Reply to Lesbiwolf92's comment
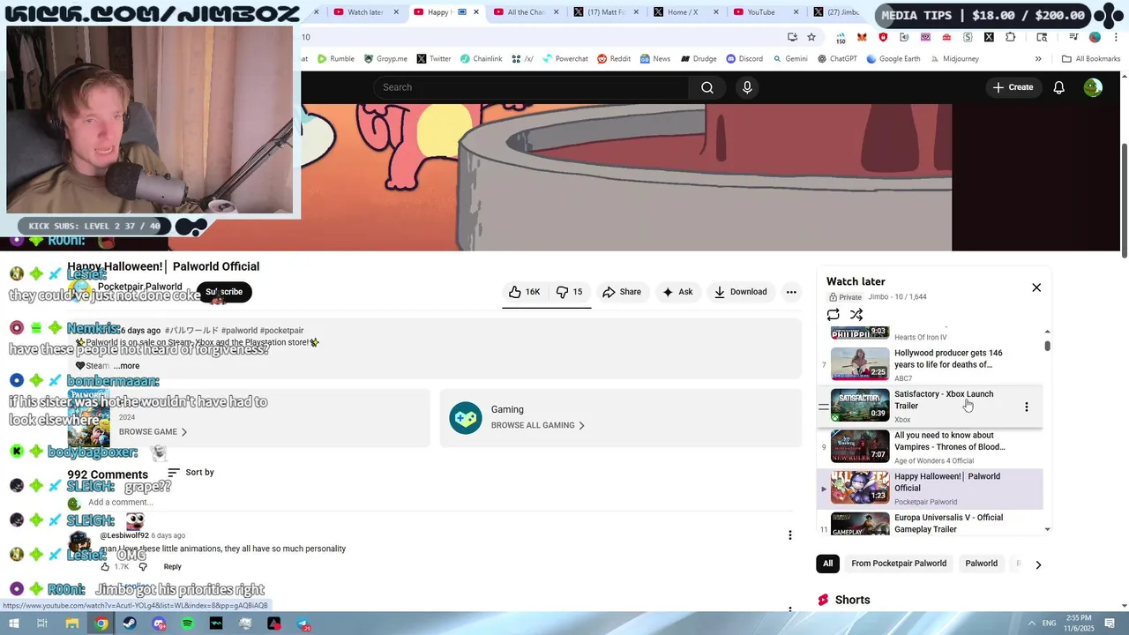The height and width of the screenshot is (635, 1129). coord(172,567)
